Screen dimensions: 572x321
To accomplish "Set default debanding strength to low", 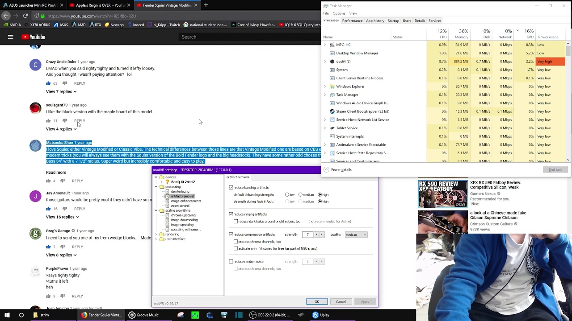I will [x=287, y=195].
